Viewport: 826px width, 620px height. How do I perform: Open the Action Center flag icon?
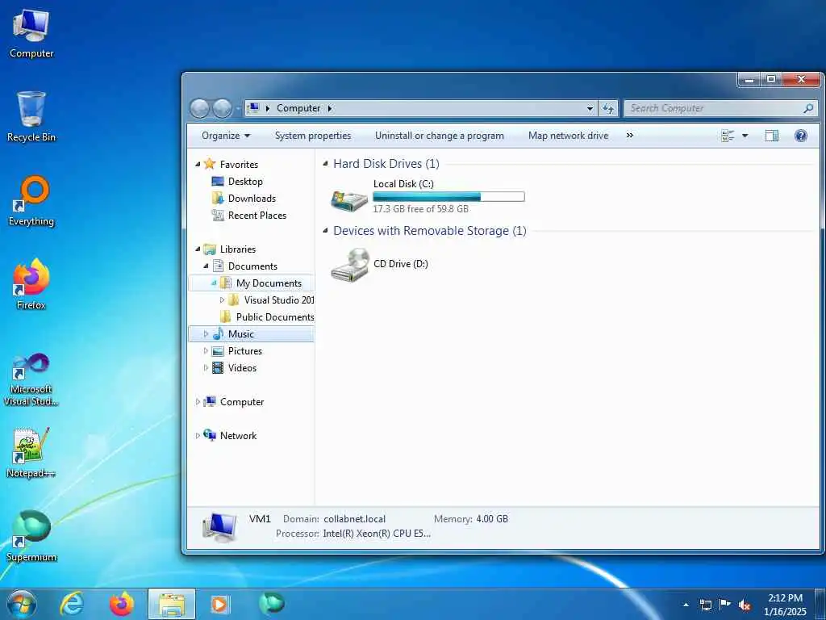(x=725, y=604)
